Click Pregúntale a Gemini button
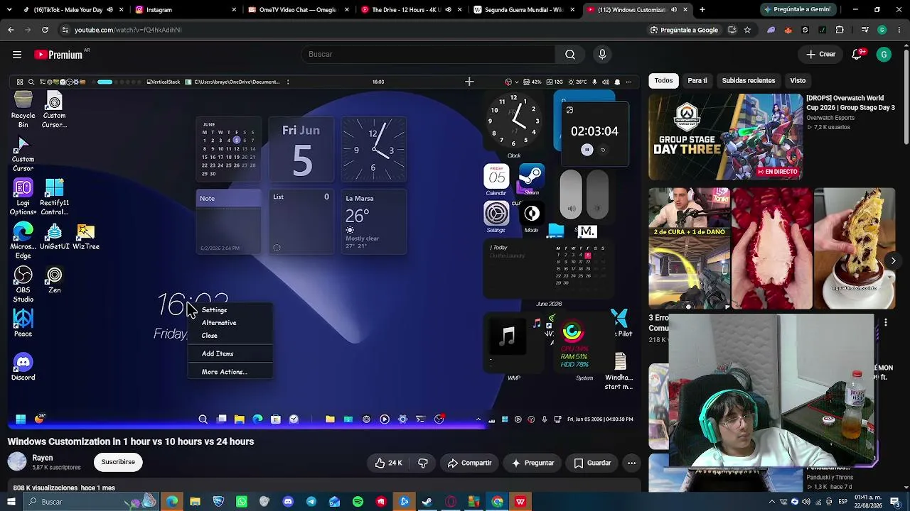 [797, 10]
